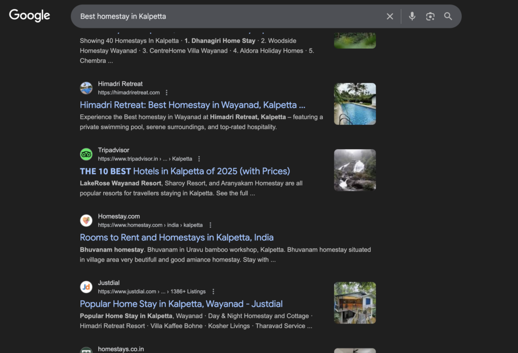This screenshot has width=518, height=353.
Task: Click the Justdial site favicon
Action: point(87,287)
